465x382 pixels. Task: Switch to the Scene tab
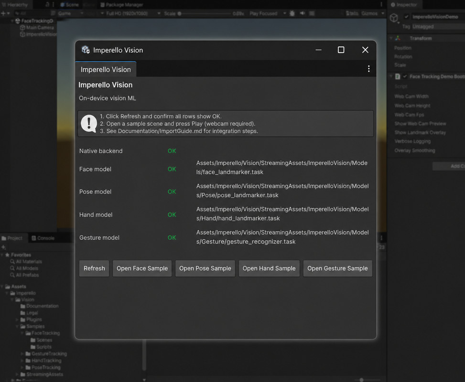pyautogui.click(x=70, y=4)
